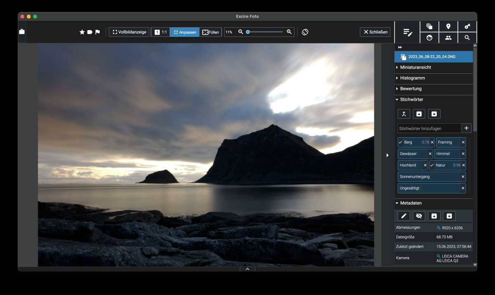Rotate the image with rotate icon
The width and height of the screenshot is (495, 295).
pos(305,32)
